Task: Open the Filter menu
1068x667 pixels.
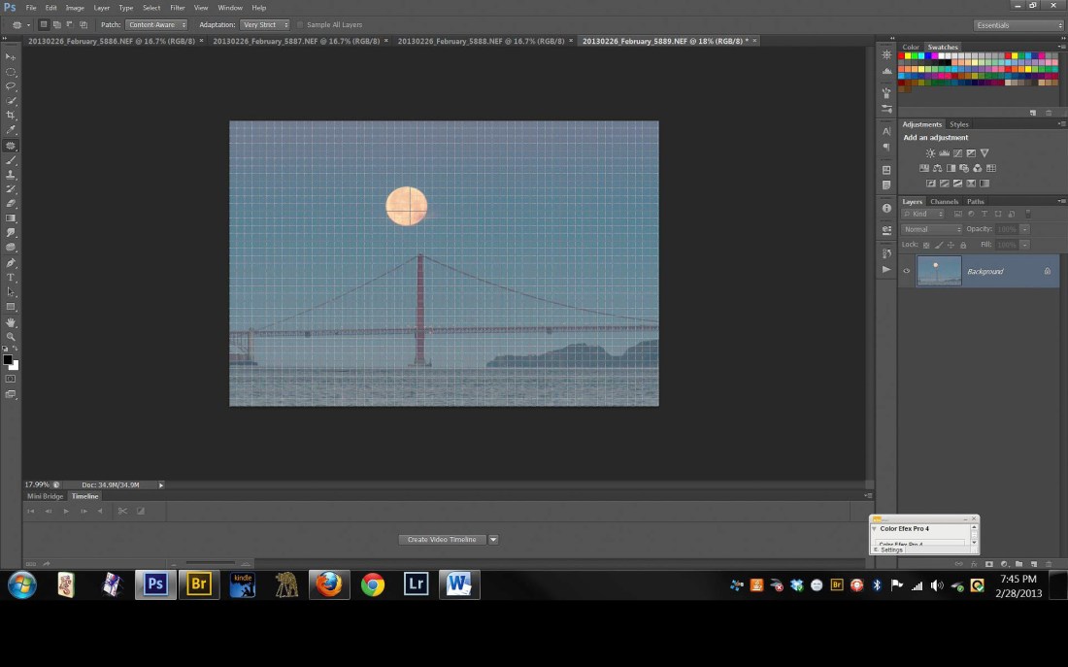Action: [178, 8]
